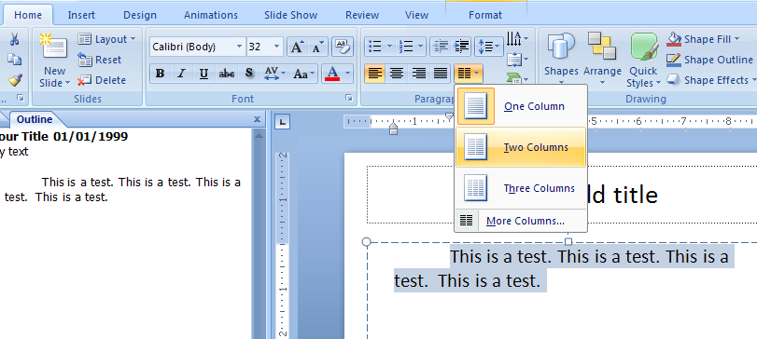
Task: Clear all formatting with eraser icon
Action: tap(343, 47)
